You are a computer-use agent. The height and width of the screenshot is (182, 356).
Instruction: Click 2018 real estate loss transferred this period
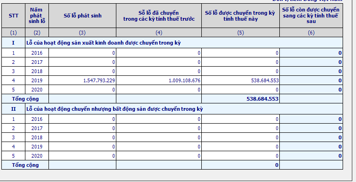pos(241,137)
